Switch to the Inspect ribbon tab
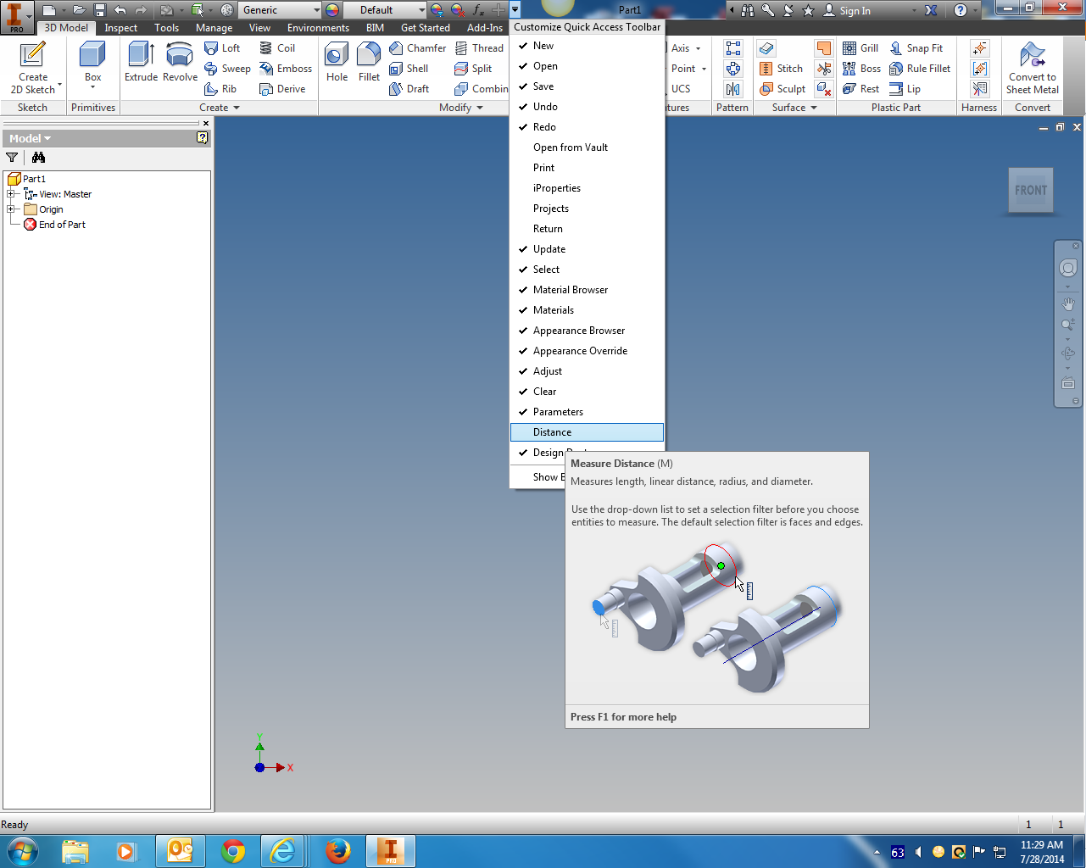This screenshot has height=868, width=1086. [120, 27]
